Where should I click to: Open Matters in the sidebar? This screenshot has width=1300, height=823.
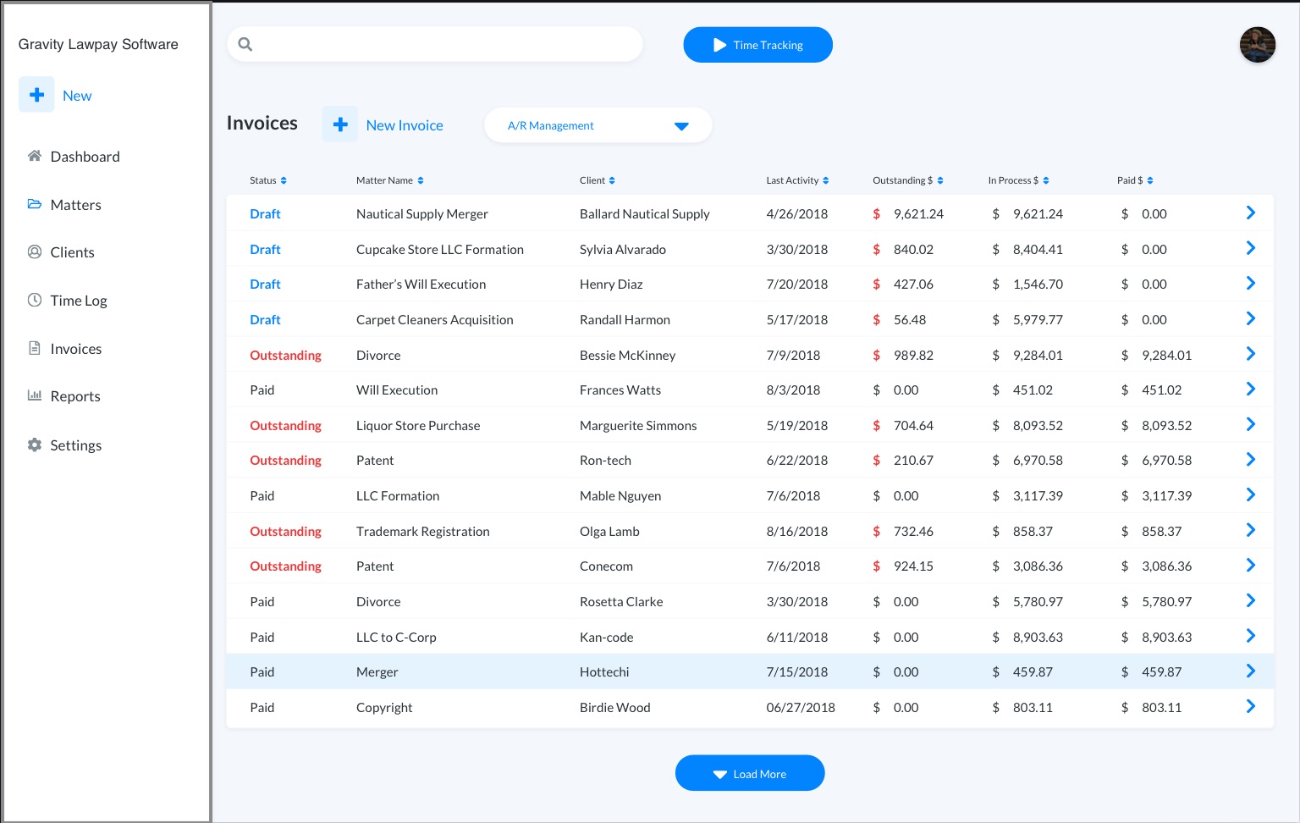tap(75, 205)
